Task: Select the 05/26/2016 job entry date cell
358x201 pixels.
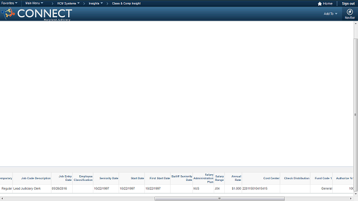Action: 59,189
